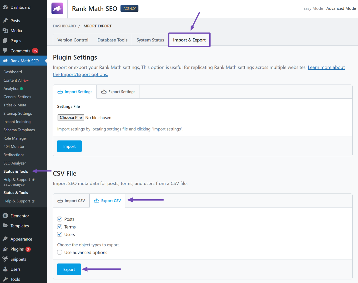Click the Import Settings download icon
This screenshot has width=358, height=283.
(60, 92)
